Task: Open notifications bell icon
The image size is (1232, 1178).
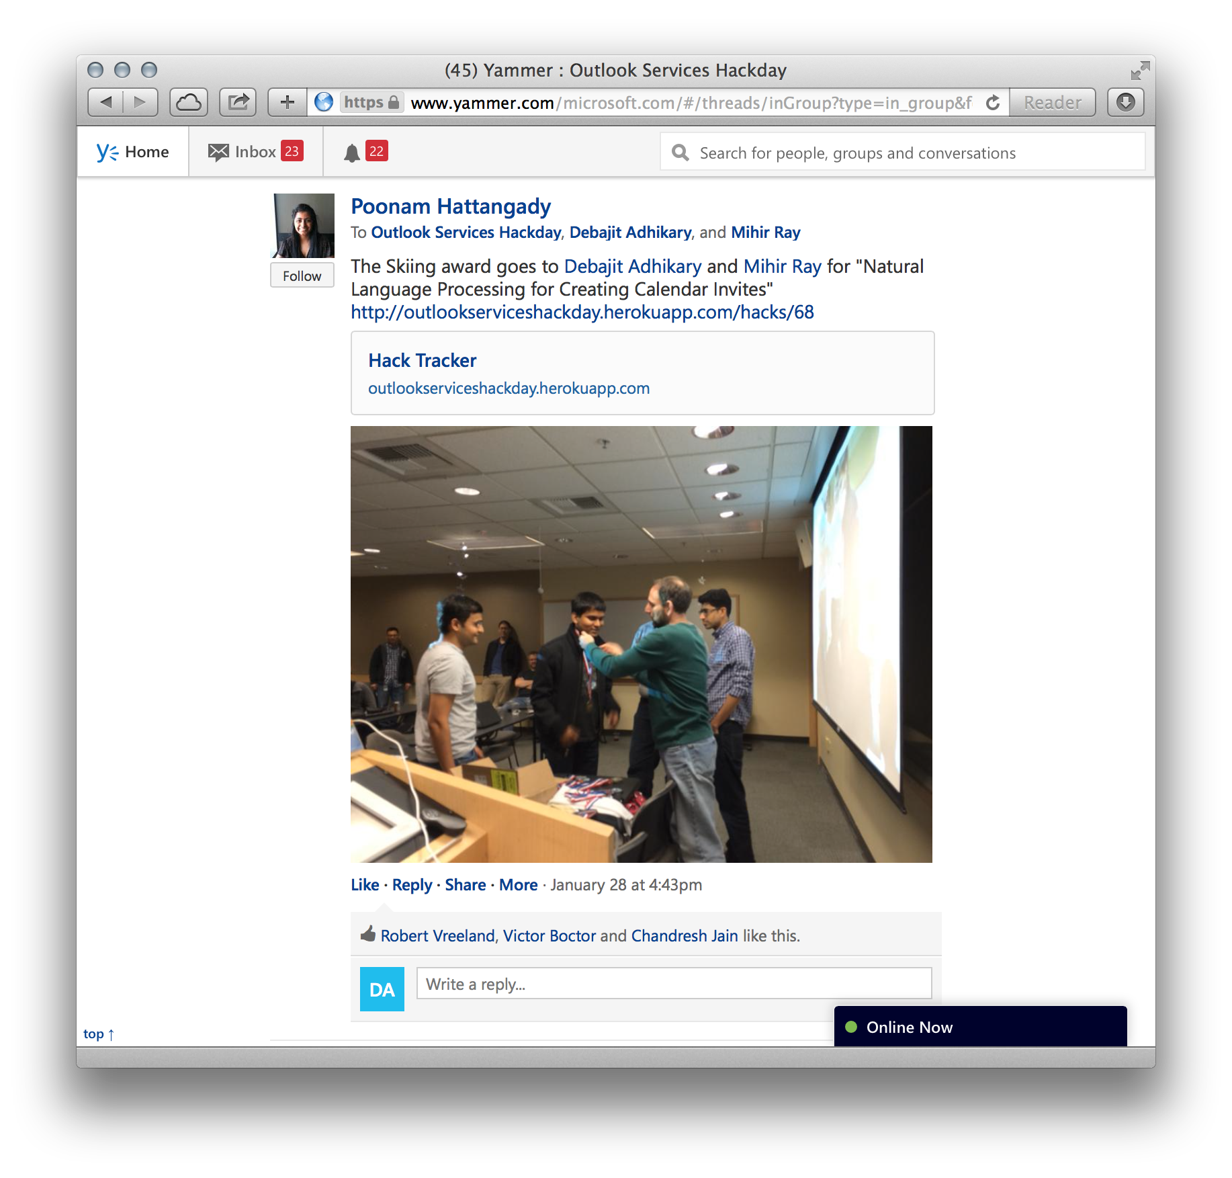Action: click(351, 153)
